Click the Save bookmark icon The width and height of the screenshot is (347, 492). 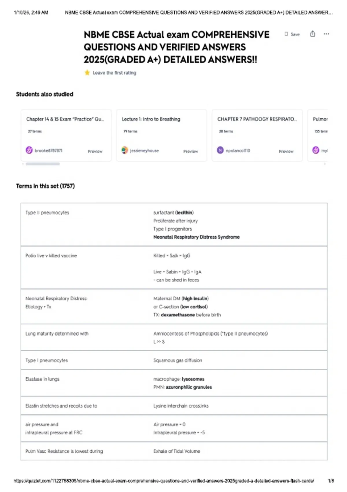[286, 34]
